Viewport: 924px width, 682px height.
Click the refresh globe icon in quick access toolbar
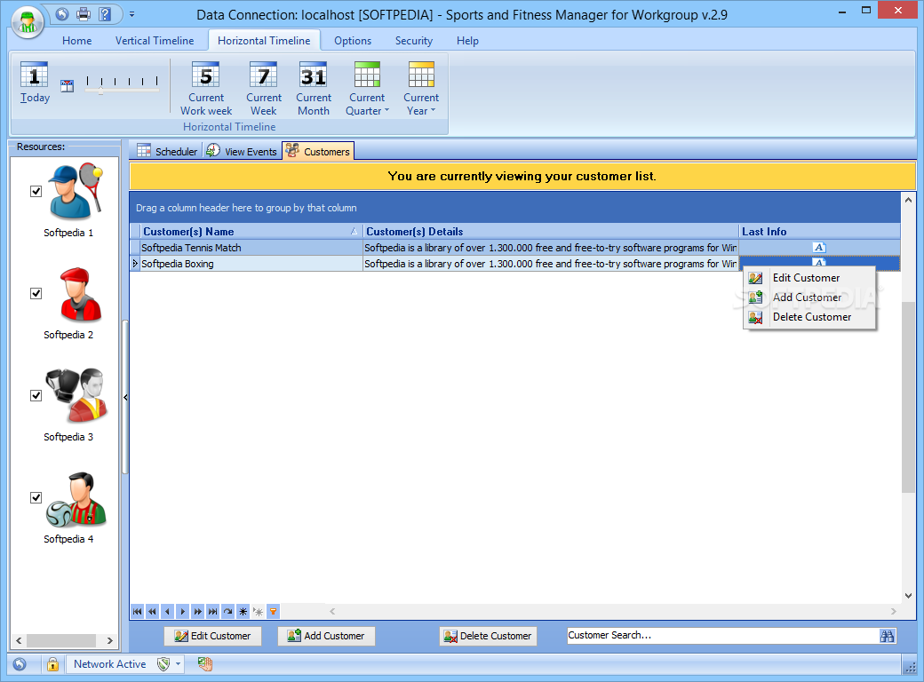point(62,14)
